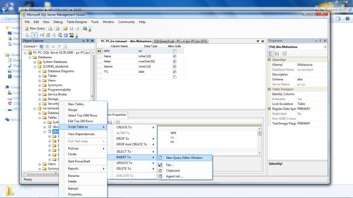The width and height of the screenshot is (353, 198).
Task: Choose CREATE To in Script Table submenu
Action: click(132, 127)
